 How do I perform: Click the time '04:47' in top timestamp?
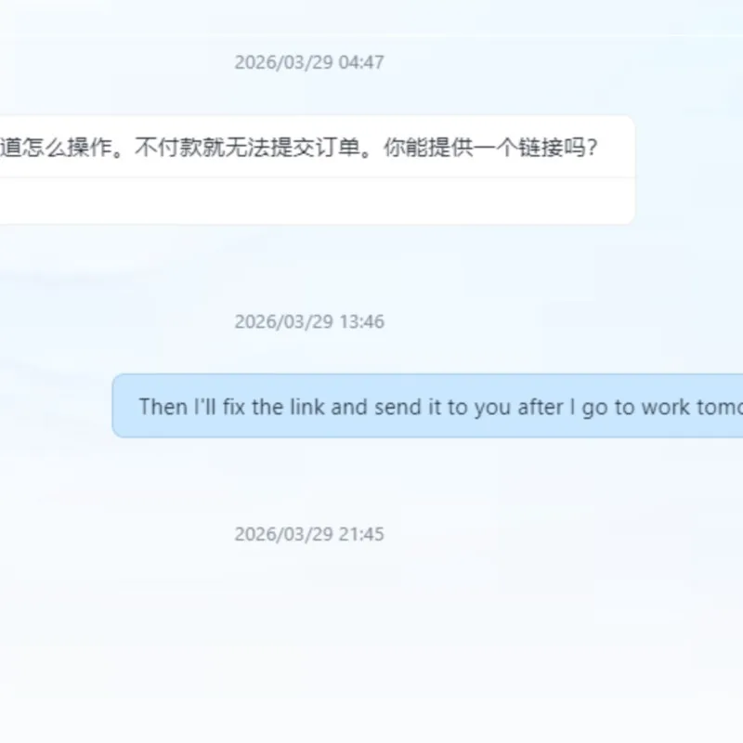click(x=361, y=62)
